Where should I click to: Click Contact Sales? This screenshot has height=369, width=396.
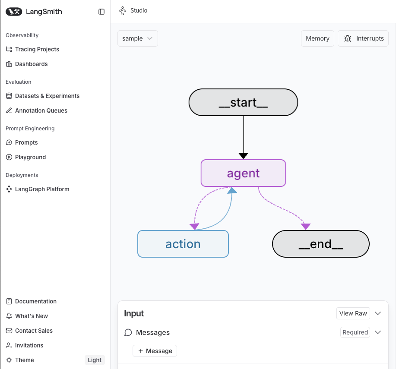(x=34, y=331)
